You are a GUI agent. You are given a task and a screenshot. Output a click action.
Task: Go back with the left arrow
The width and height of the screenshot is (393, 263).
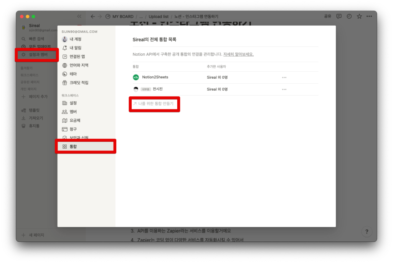93,16
